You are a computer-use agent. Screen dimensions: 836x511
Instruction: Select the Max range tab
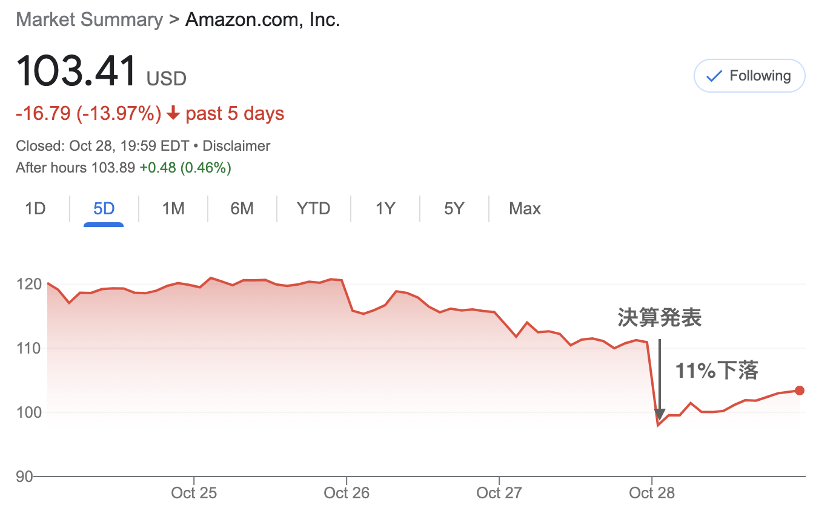pyautogui.click(x=525, y=209)
